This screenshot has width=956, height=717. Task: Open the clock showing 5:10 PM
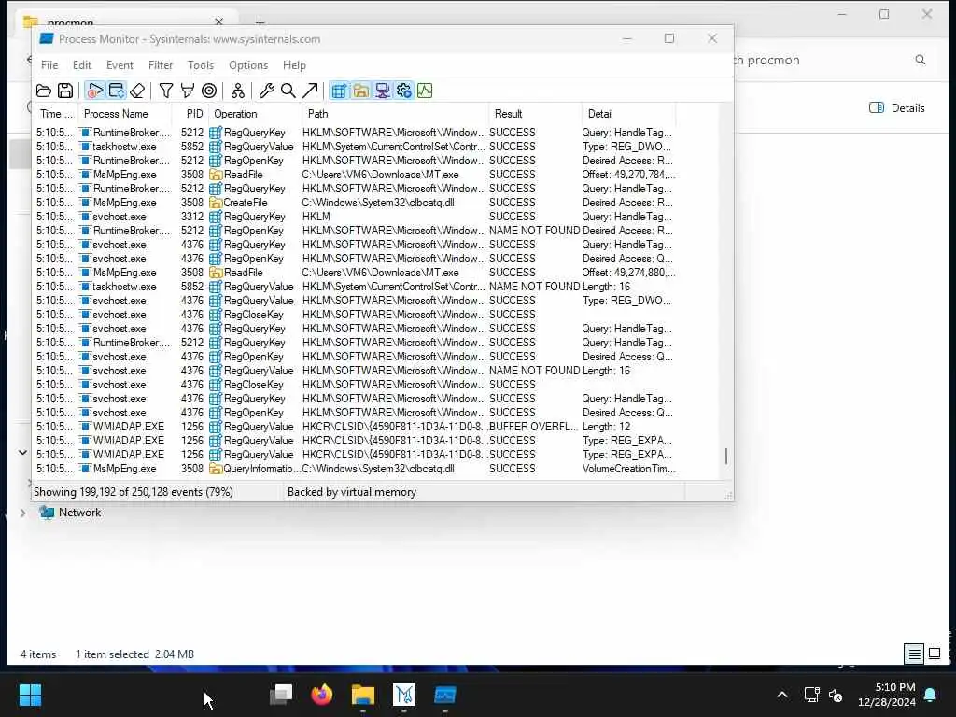(887, 695)
